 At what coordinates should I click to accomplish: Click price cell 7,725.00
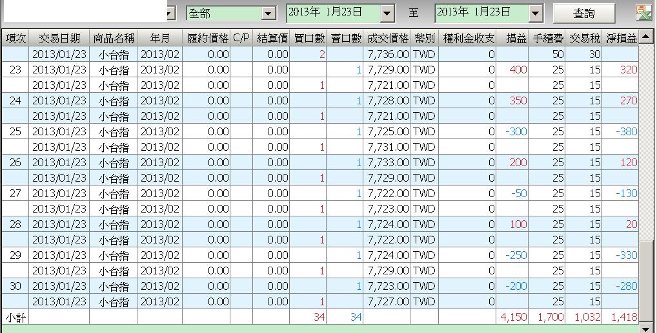pos(388,131)
